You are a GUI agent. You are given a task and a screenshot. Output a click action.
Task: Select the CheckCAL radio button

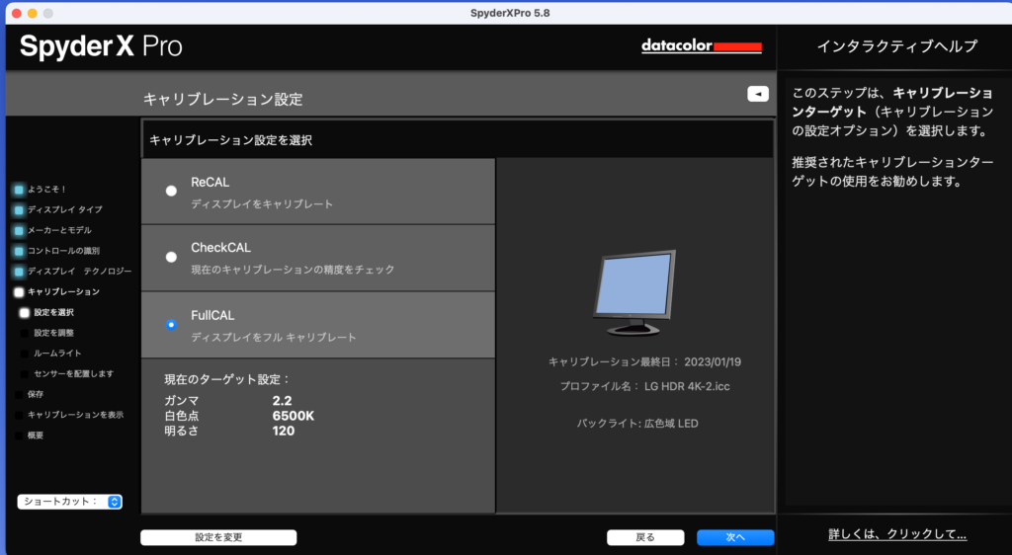(171, 257)
